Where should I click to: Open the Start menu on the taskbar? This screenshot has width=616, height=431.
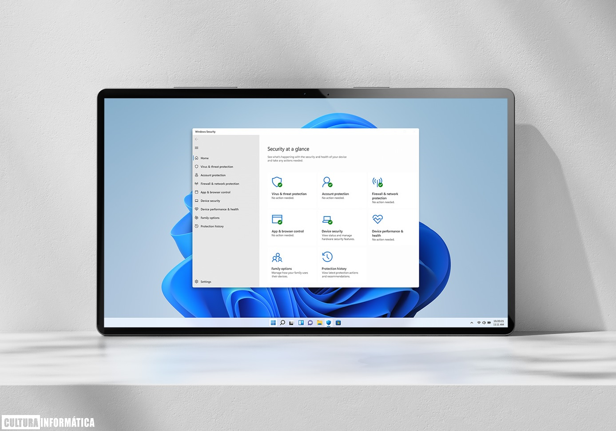pos(273,323)
